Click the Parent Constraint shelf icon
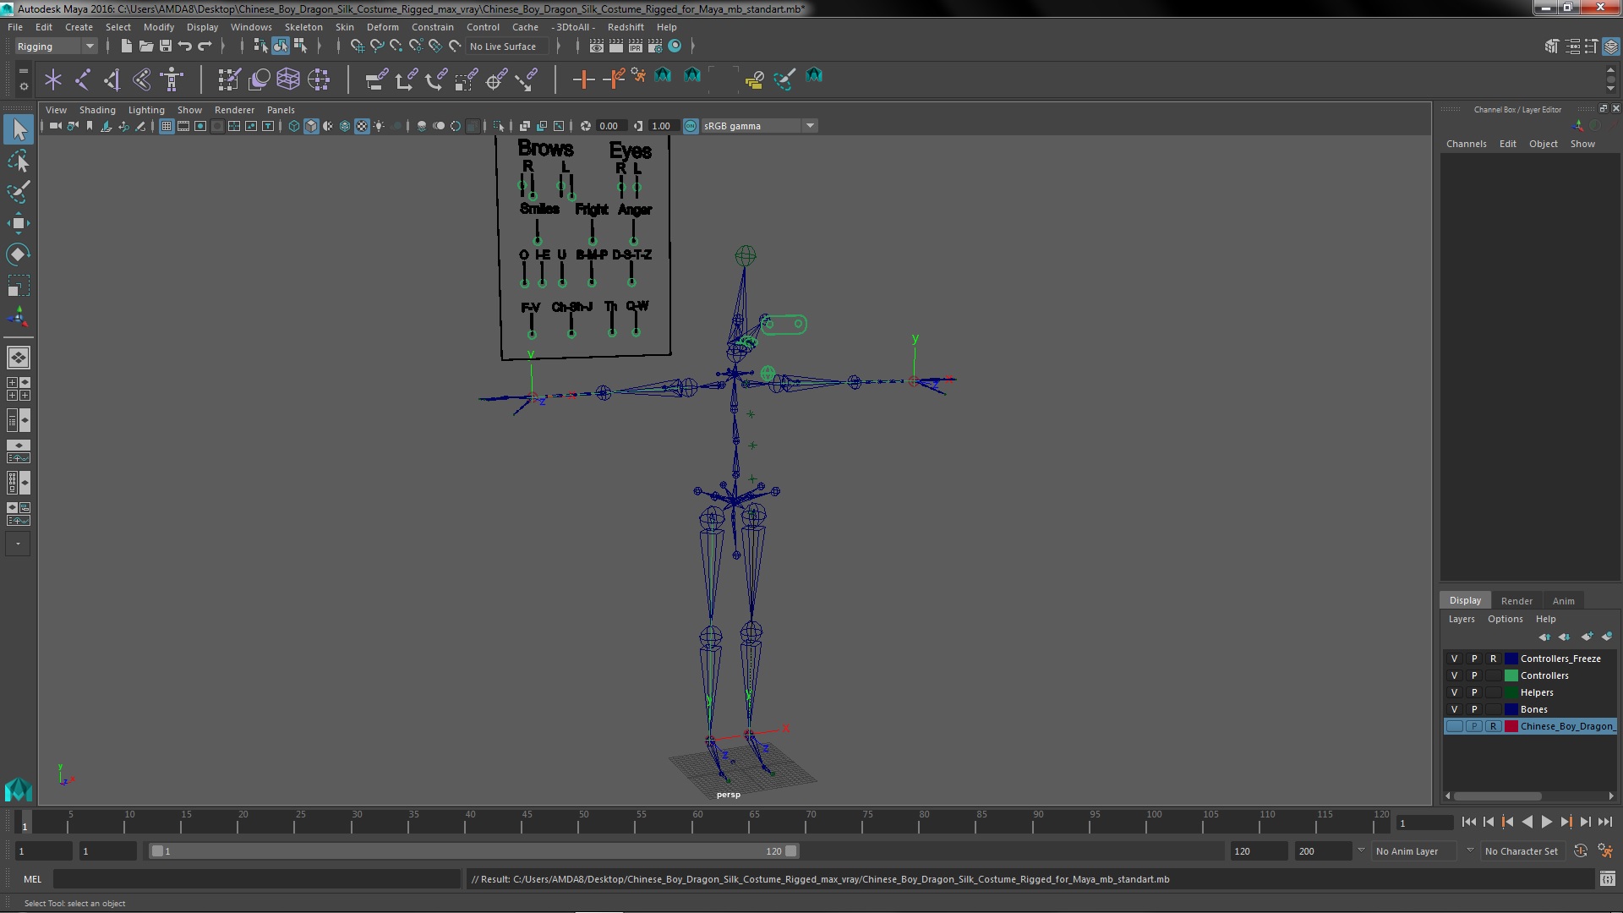 click(377, 79)
